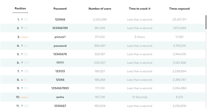The image size is (207, 109).
Task: Click the up arrow in the password row
Action: [22, 46]
